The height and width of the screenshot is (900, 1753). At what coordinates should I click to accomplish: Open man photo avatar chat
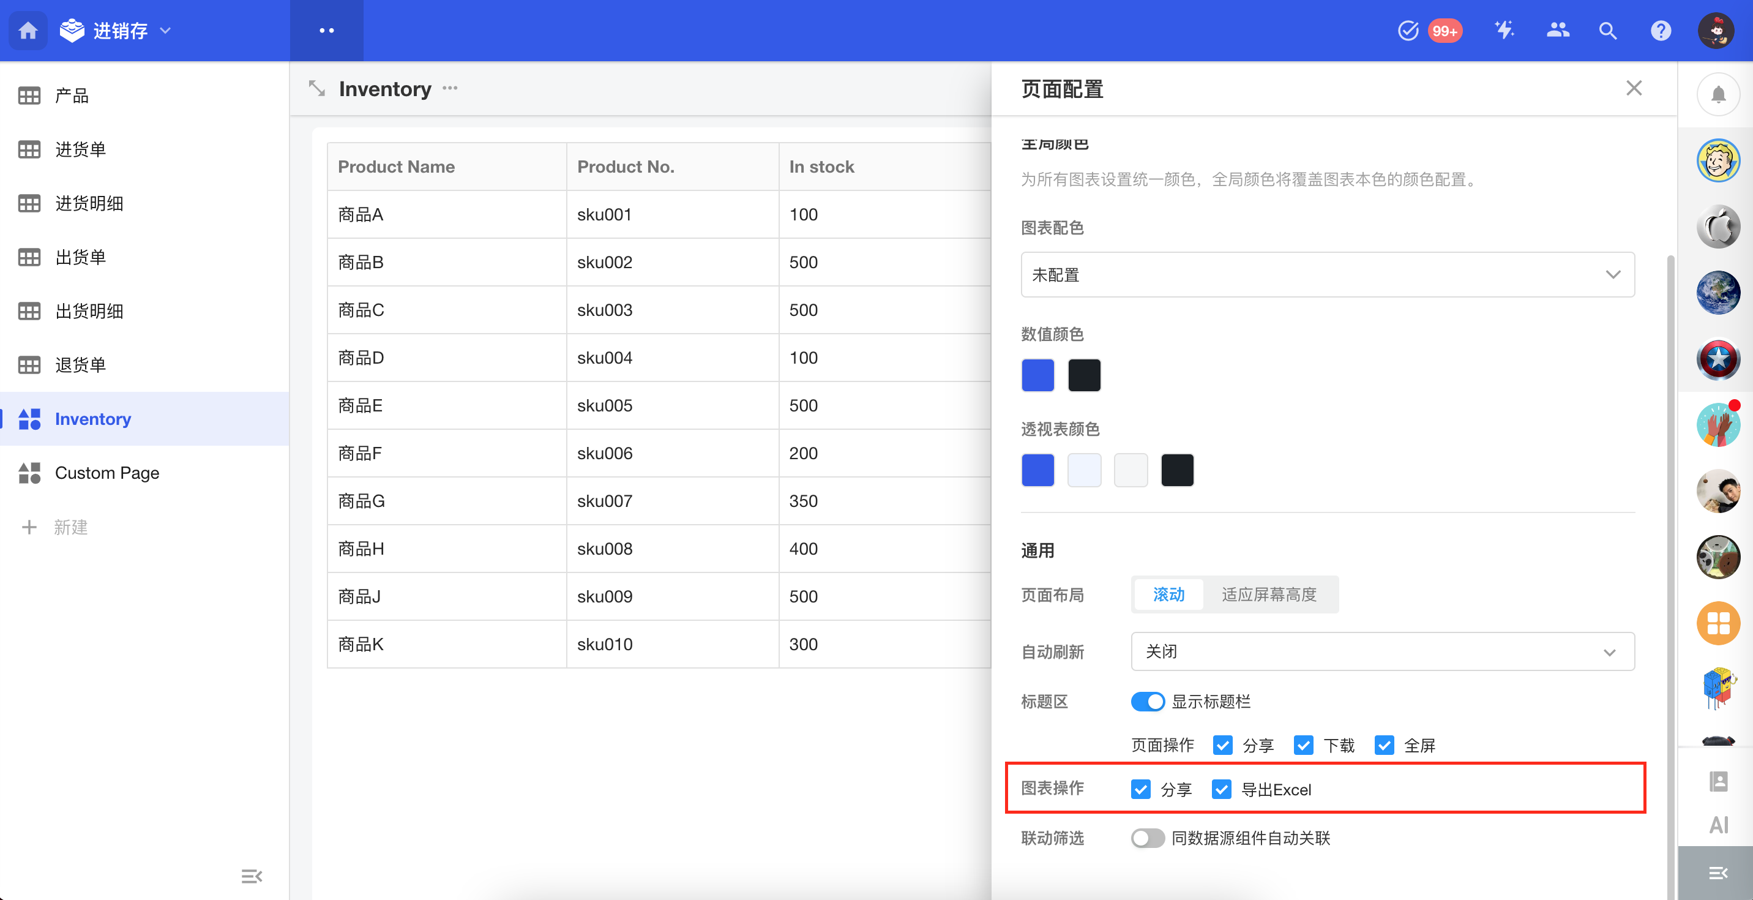1718,491
